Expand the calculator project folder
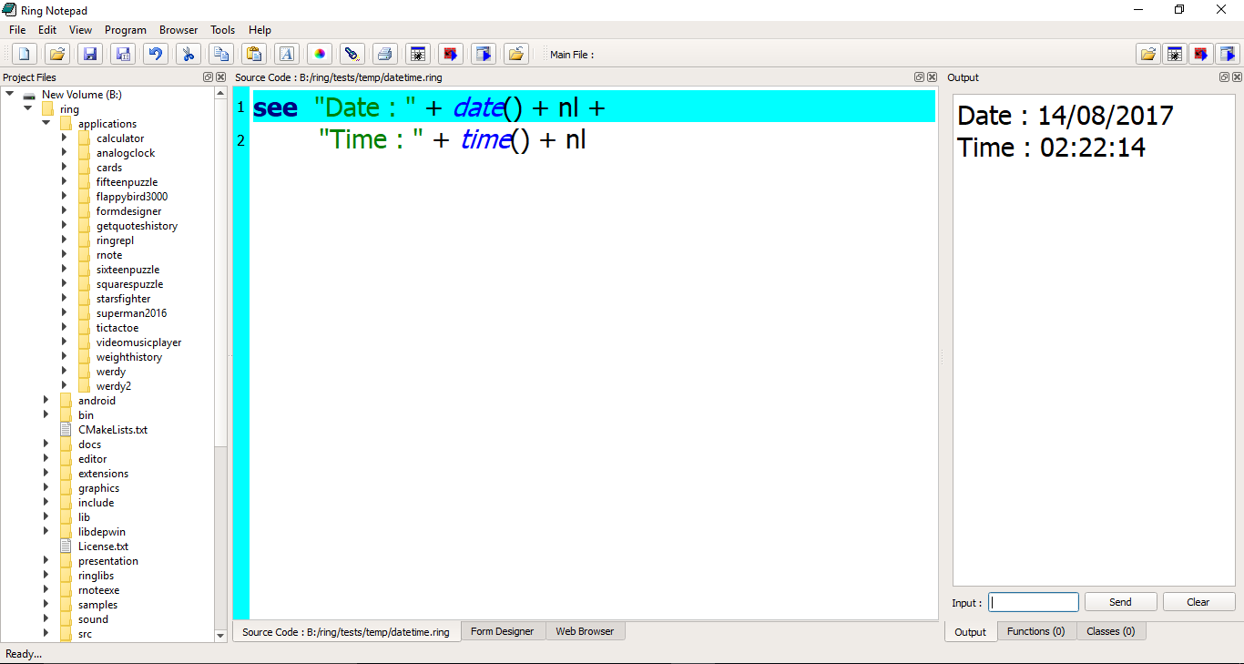The height and width of the screenshot is (664, 1244). click(62, 138)
